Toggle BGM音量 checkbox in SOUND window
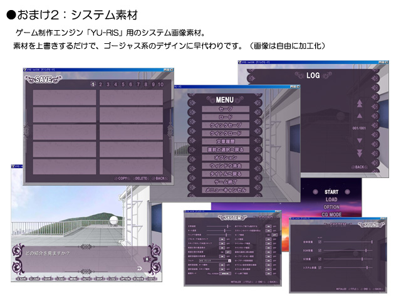 (320, 251)
